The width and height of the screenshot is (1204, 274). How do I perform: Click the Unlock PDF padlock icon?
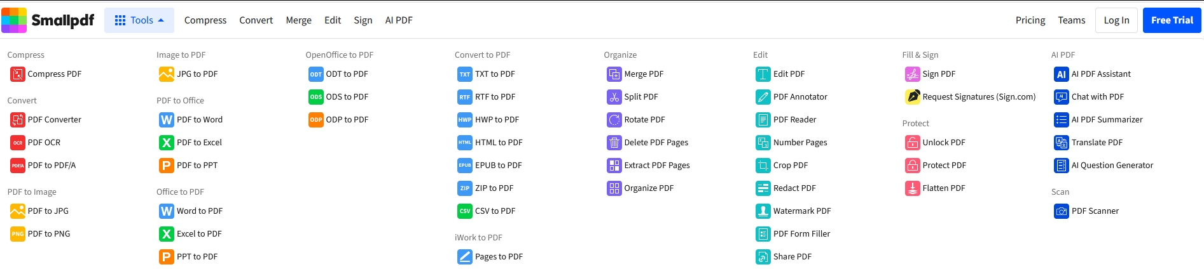[913, 143]
